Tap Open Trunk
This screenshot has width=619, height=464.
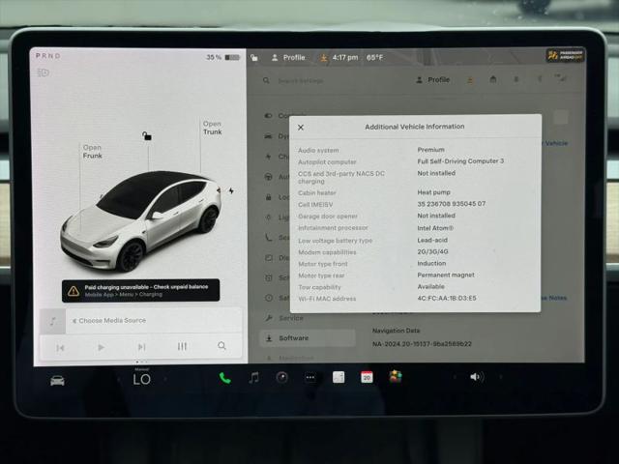pos(213,128)
